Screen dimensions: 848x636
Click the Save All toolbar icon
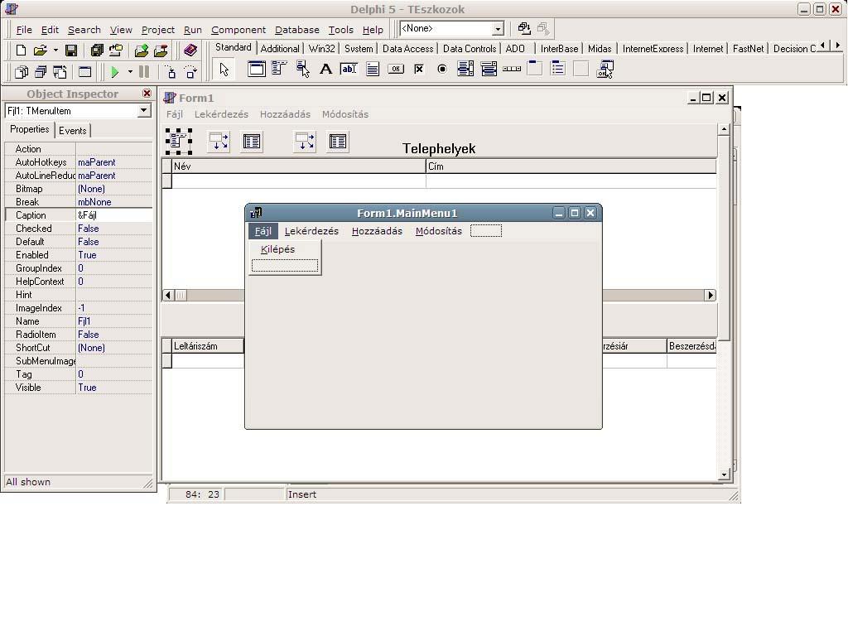[97, 51]
